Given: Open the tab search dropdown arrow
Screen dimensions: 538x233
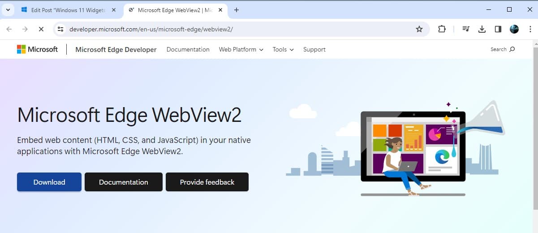Looking at the screenshot, I should pyautogui.click(x=8, y=10).
